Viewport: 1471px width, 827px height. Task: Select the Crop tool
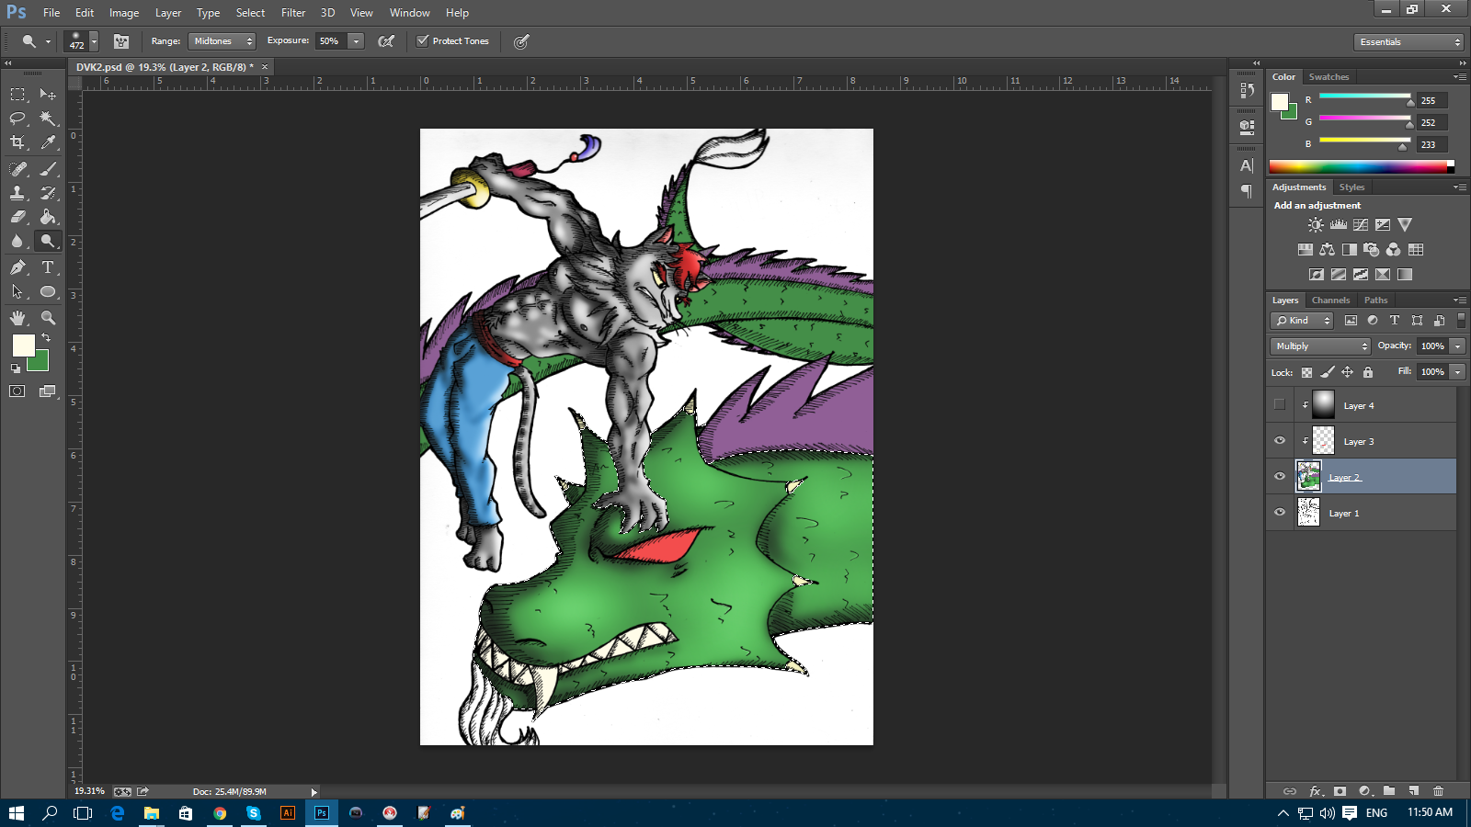(17, 142)
